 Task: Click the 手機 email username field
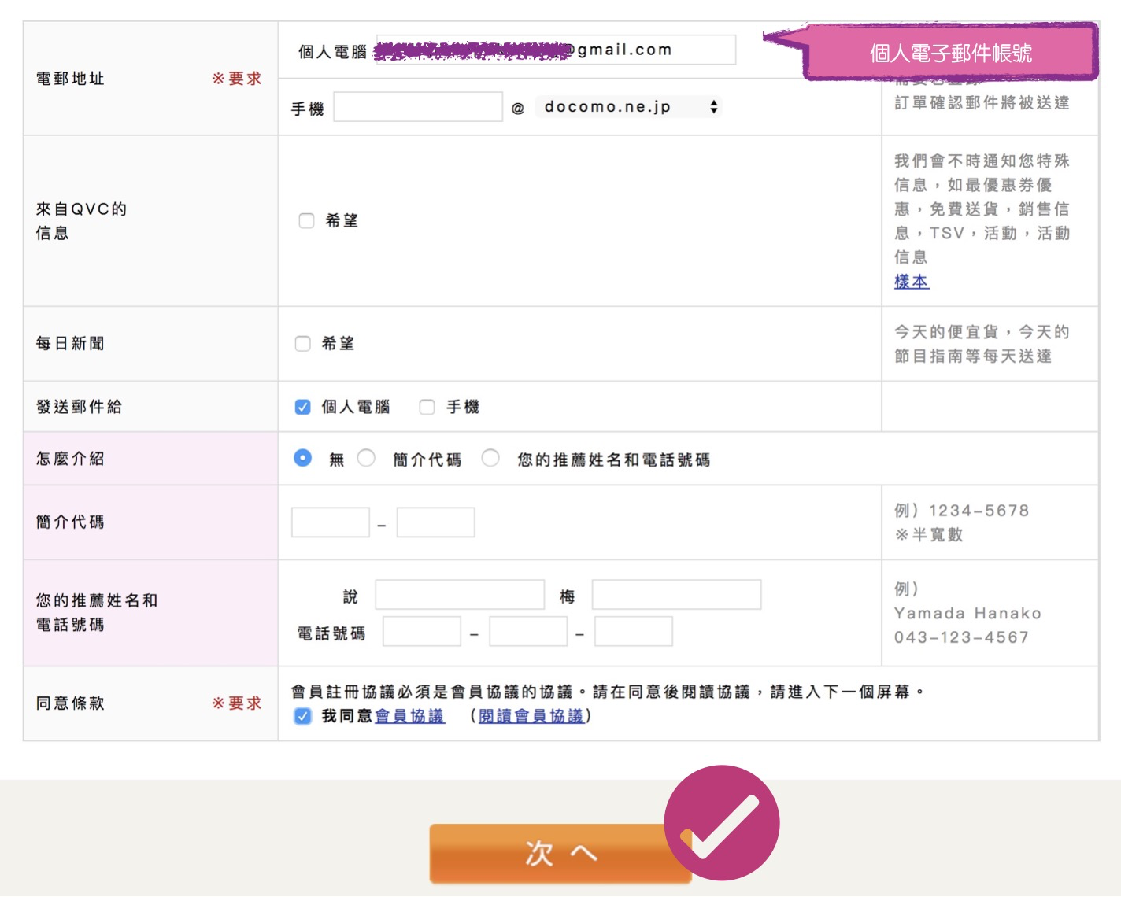point(418,107)
